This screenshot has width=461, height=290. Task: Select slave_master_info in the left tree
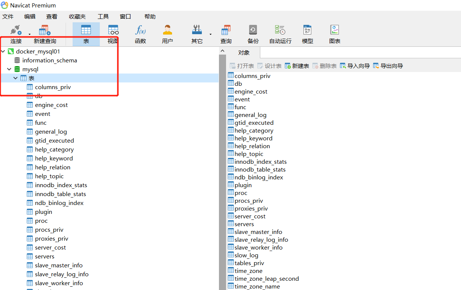59,265
